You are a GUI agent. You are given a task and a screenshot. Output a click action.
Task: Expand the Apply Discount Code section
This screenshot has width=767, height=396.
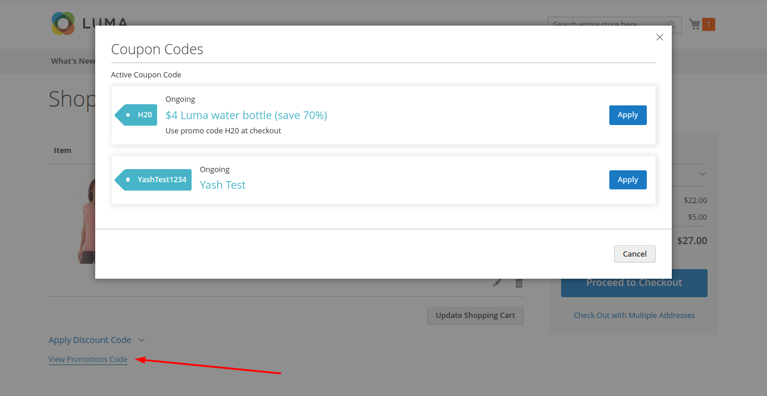pos(96,340)
